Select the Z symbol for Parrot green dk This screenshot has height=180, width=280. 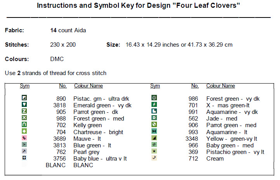point(24,112)
